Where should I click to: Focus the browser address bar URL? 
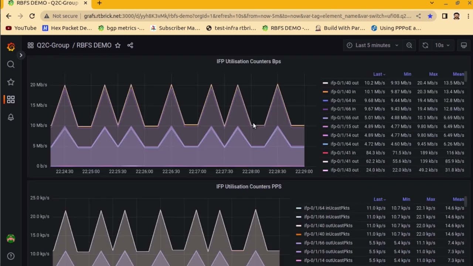(x=248, y=16)
